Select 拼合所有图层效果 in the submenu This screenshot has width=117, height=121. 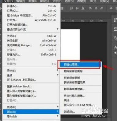pyautogui.click(x=81, y=82)
